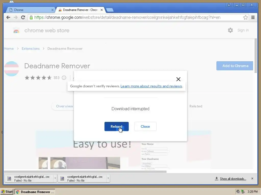Close the Deadname Remover tab
The image size is (261, 195).
[x=101, y=10]
